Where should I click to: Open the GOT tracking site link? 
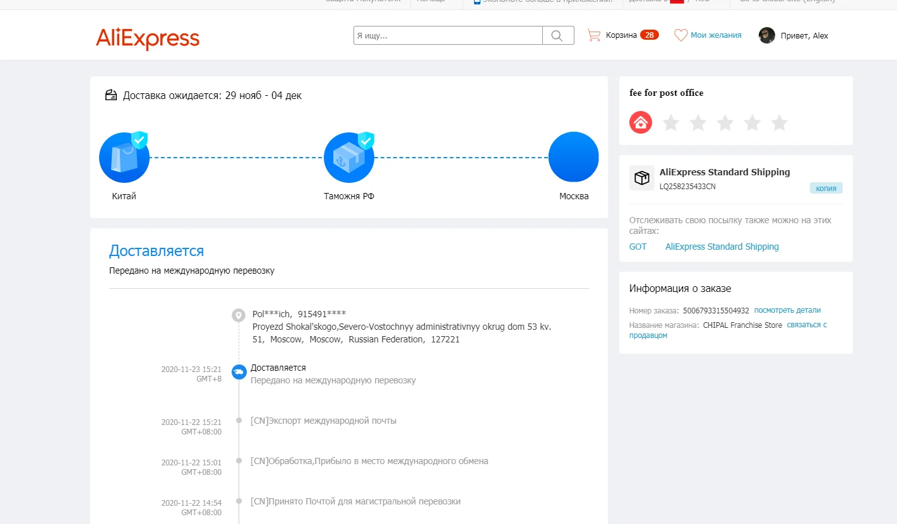[638, 247]
